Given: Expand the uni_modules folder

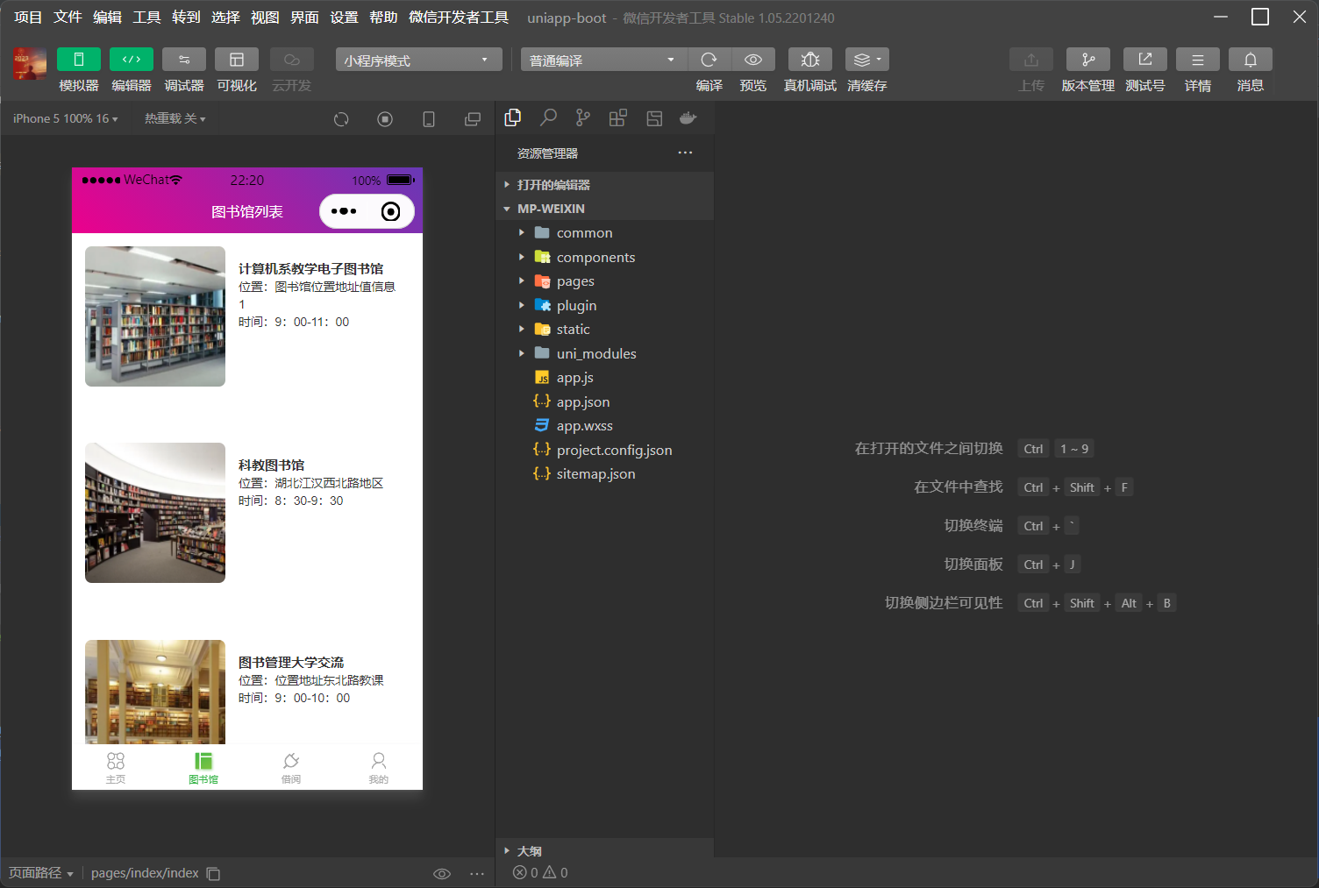Looking at the screenshot, I should coord(604,354).
